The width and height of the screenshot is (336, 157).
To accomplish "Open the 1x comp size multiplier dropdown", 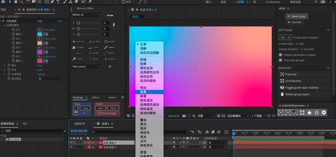I will click(285, 37).
